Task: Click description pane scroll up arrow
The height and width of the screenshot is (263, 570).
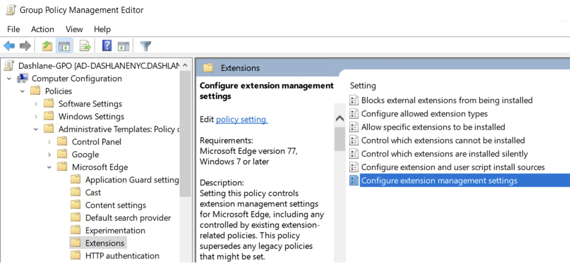Action: click(x=340, y=118)
